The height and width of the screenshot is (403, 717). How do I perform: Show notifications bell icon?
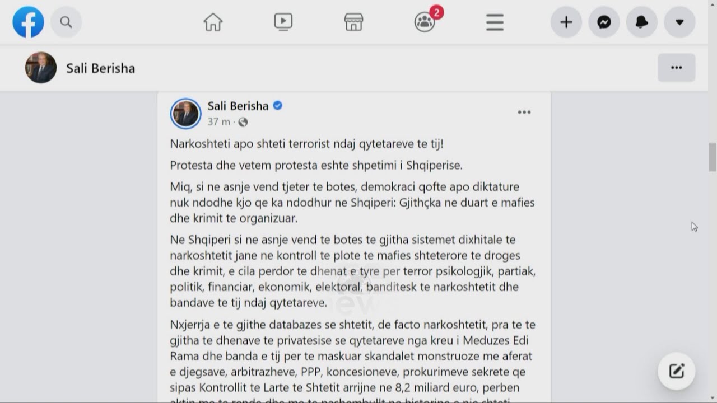click(641, 22)
